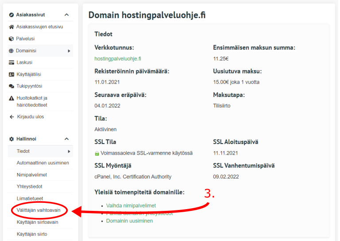
Task: Expand the Domainisi submenu arrow
Action: pos(69,51)
